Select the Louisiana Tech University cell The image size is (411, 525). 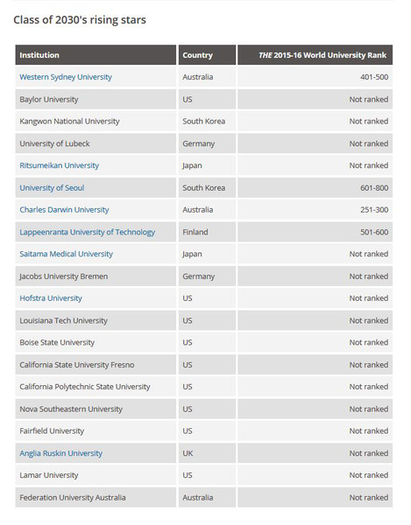click(x=96, y=320)
